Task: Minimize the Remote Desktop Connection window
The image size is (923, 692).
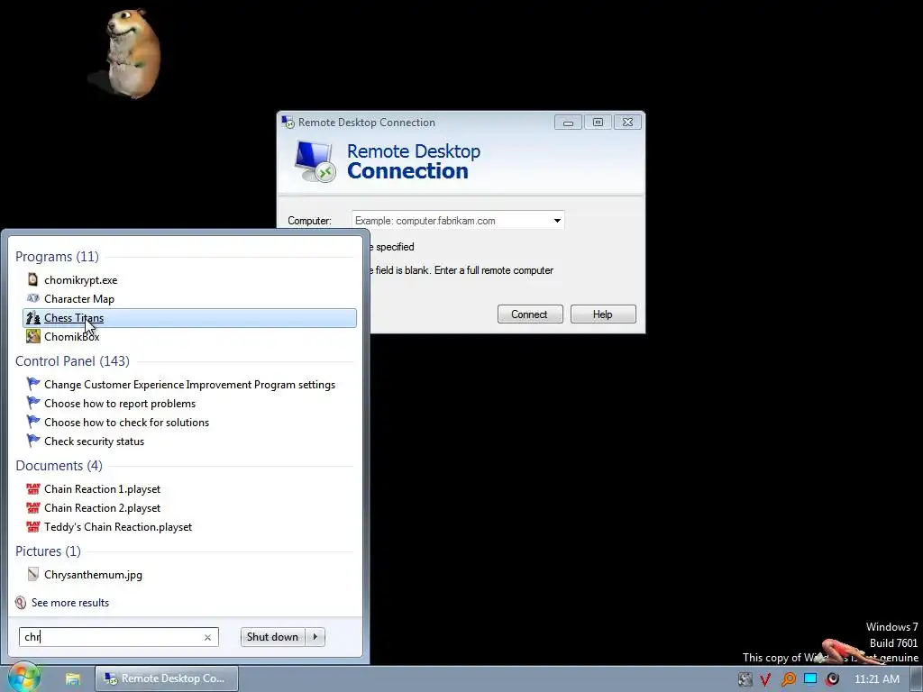Action: click(568, 123)
